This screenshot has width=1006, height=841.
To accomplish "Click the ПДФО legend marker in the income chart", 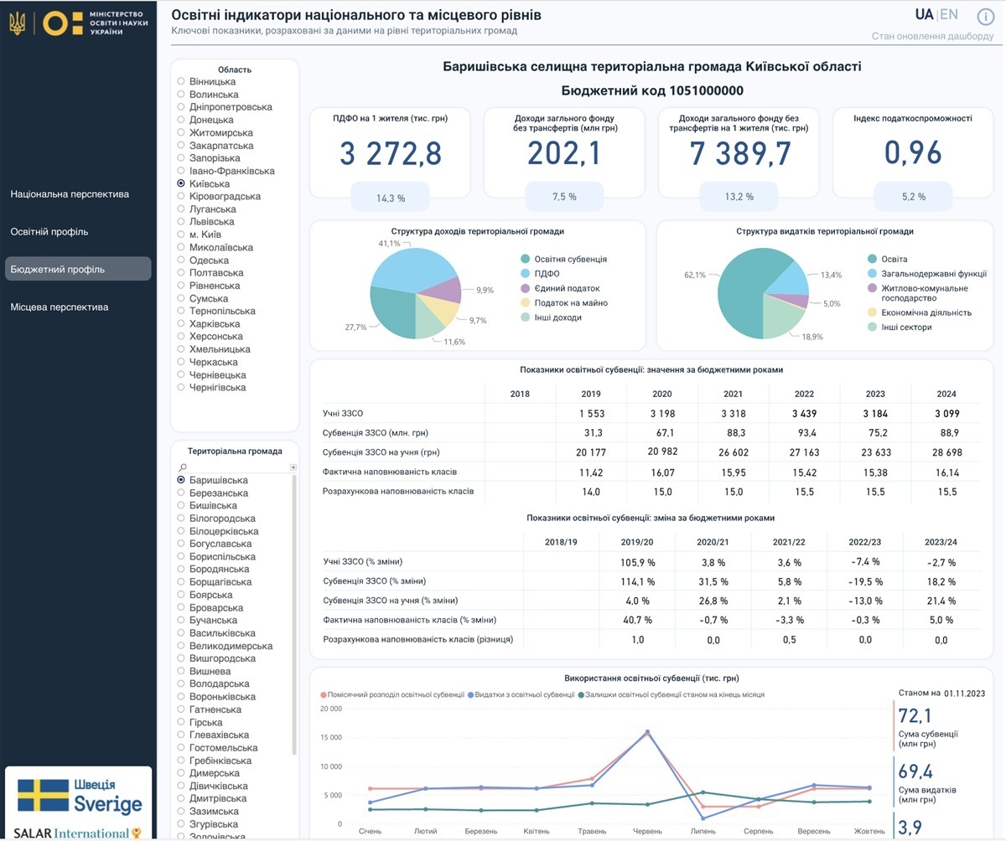I will [525, 274].
